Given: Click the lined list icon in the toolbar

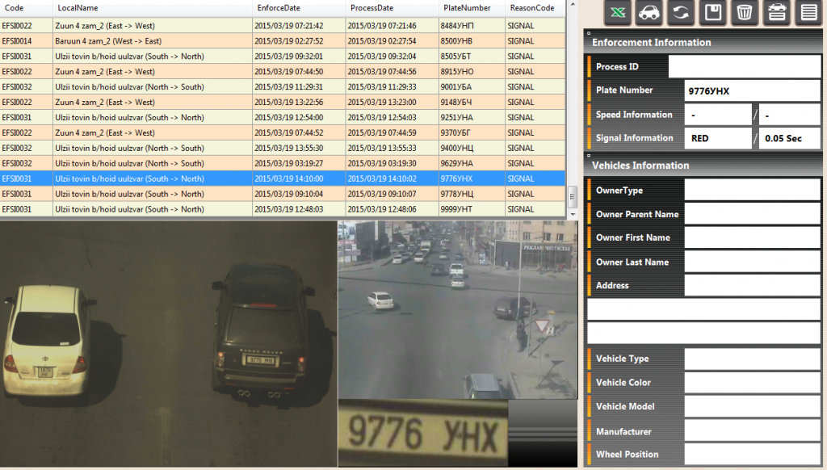Looking at the screenshot, I should click(x=807, y=12).
